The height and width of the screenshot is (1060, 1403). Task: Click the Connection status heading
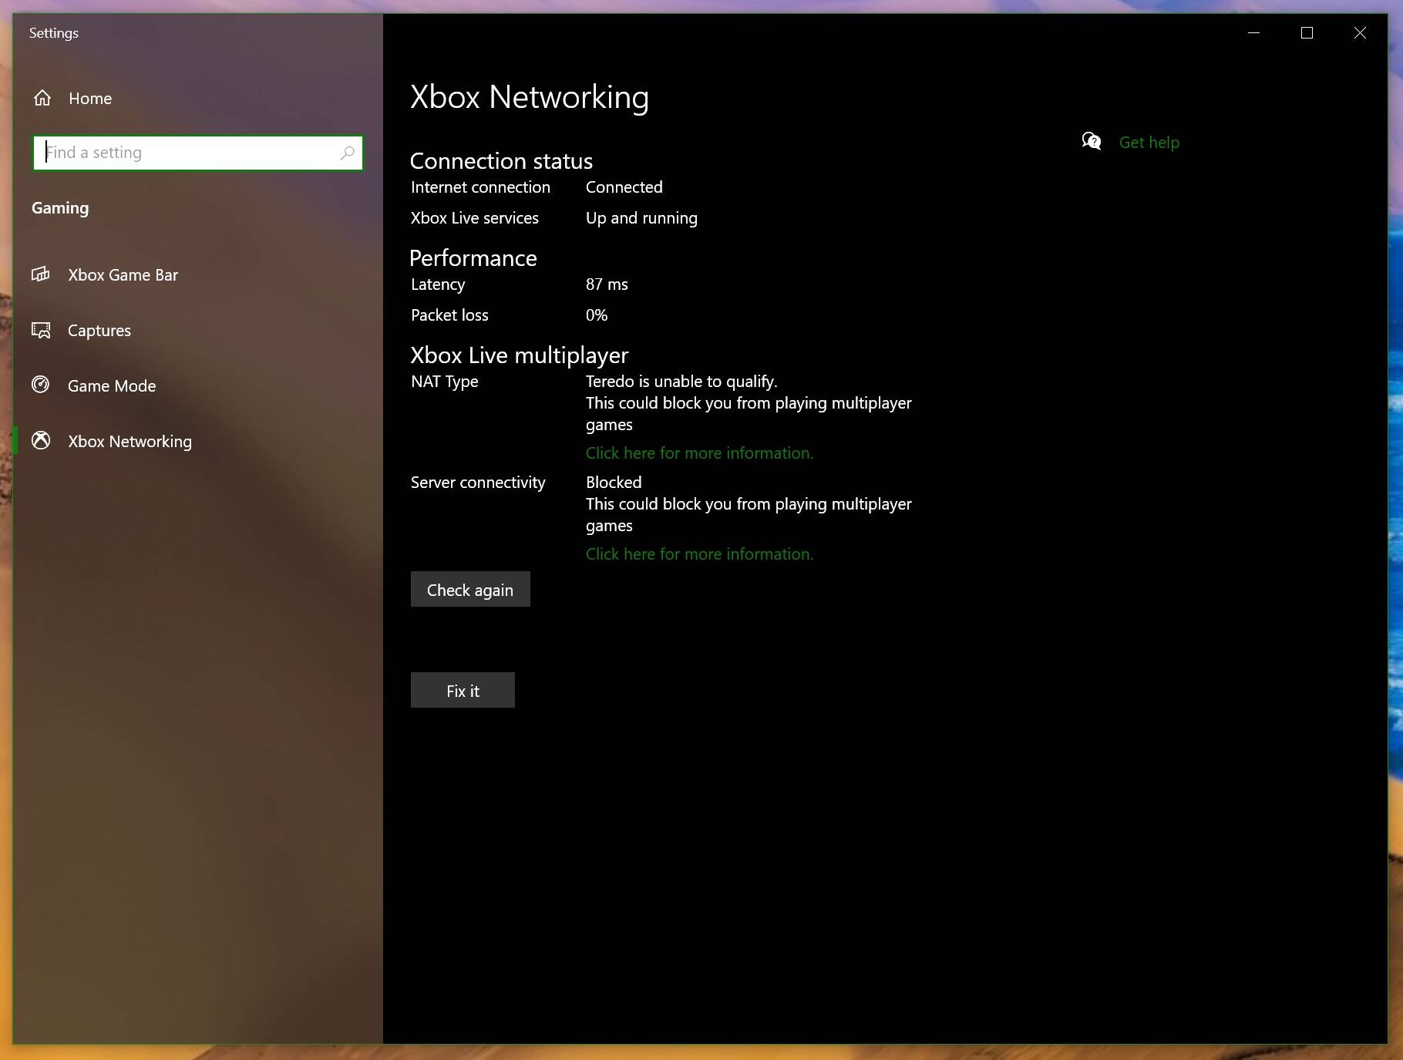click(x=501, y=161)
